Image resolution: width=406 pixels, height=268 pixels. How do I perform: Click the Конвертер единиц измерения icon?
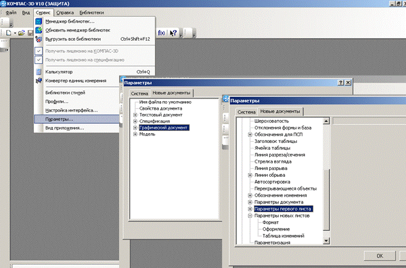[x=39, y=81]
